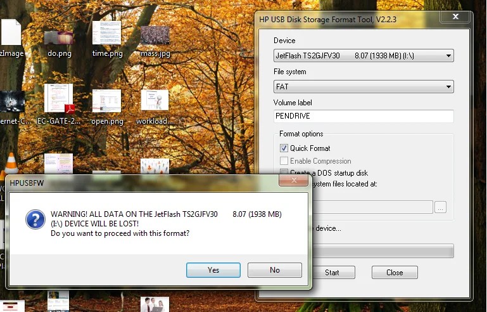Viewport: 487px width, 312px height.
Task: Click the 'Format options' group label
Action: pos(301,134)
